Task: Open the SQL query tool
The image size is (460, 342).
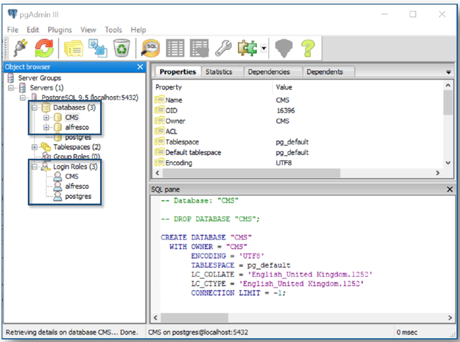Action: click(x=151, y=49)
